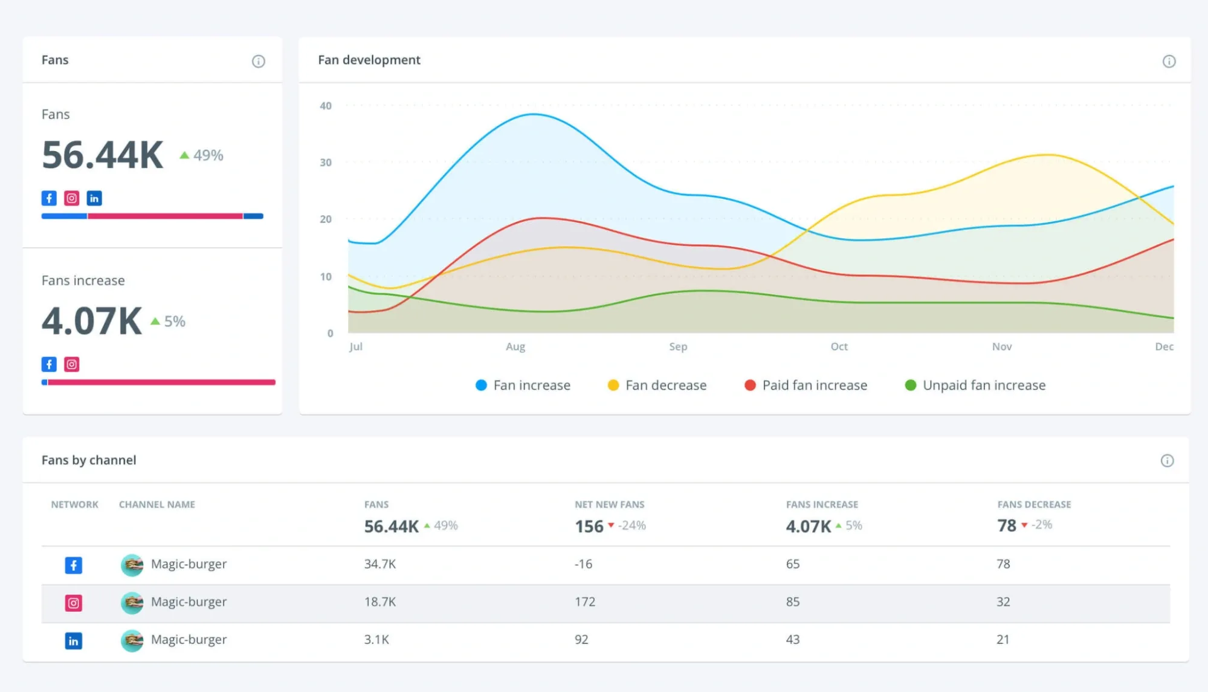Viewport: 1208px width, 692px height.
Task: Click the LinkedIn network icon in the table
Action: click(73, 640)
